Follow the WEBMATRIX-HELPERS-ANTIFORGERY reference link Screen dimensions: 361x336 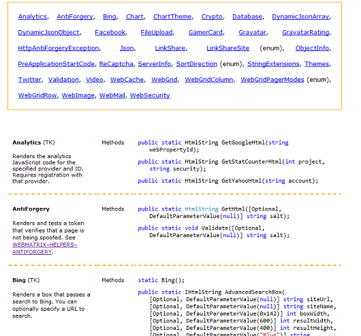pos(45,248)
